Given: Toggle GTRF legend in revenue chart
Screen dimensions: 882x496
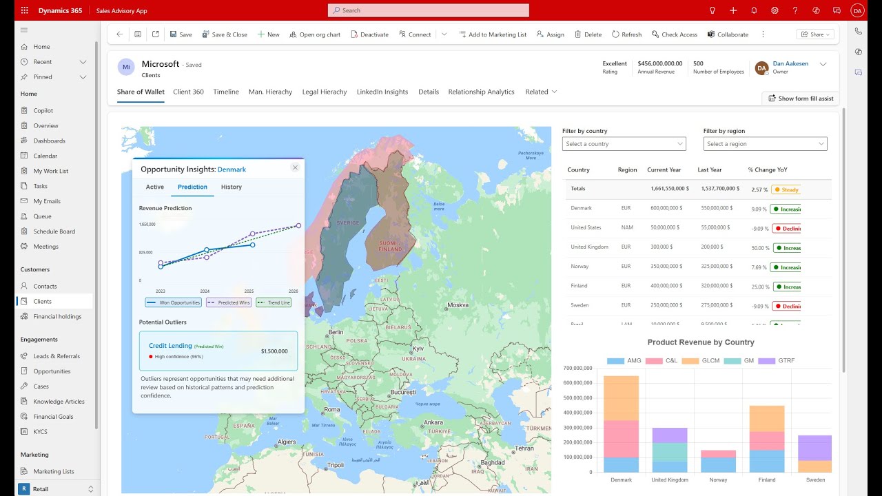Looking at the screenshot, I should click(777, 361).
